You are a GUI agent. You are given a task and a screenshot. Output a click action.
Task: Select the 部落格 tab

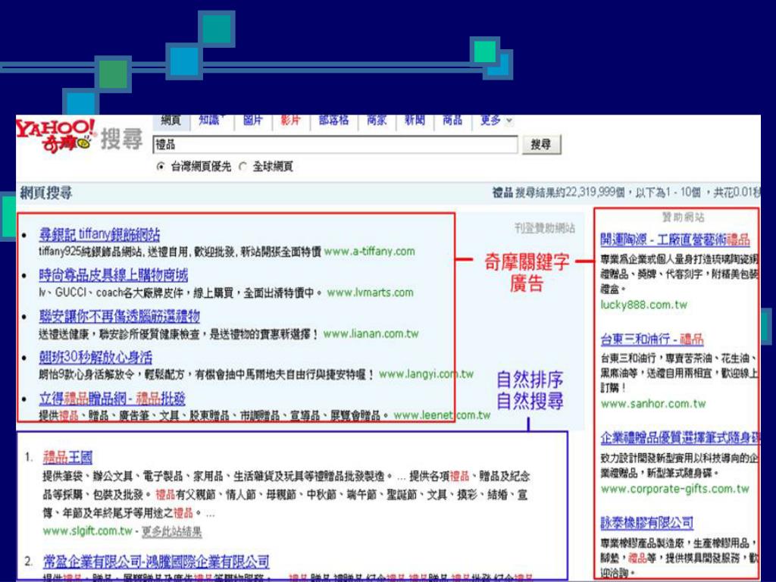click(x=333, y=120)
